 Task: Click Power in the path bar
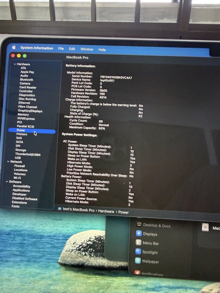124,212
